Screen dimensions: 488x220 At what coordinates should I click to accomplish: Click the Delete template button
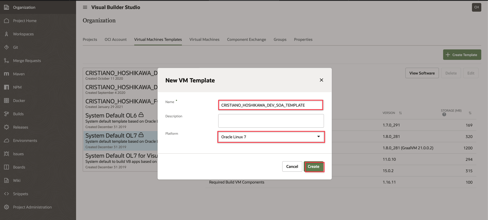451,73
